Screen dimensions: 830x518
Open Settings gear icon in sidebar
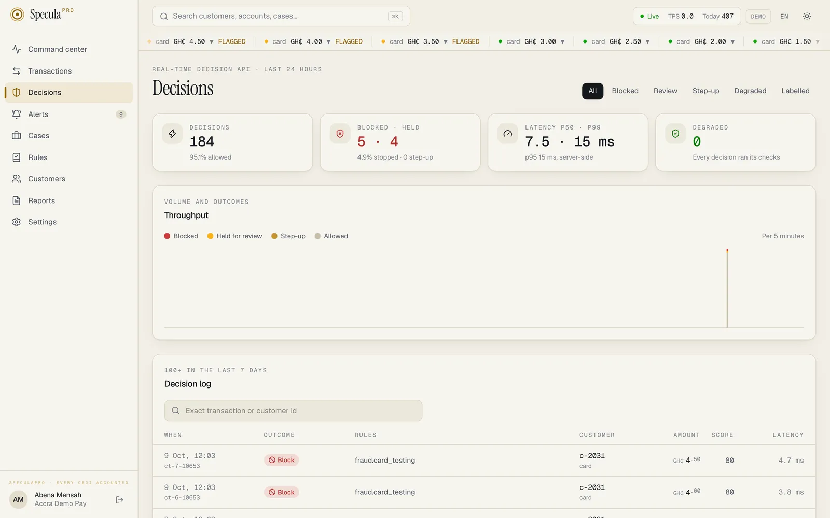[x=17, y=222]
